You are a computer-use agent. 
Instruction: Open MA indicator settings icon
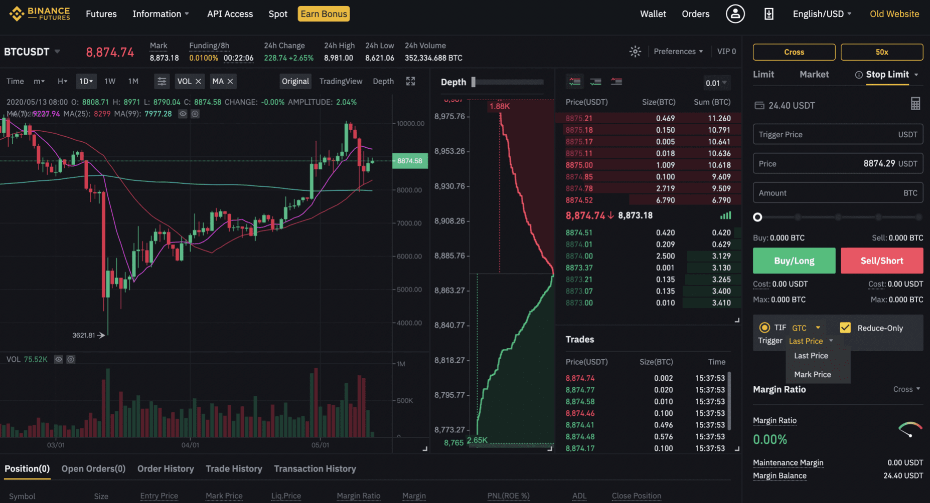195,114
